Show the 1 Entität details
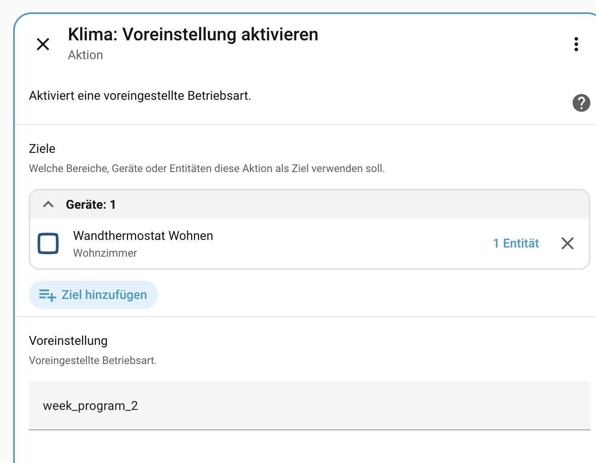Viewport: 596px width, 463px height. pos(516,243)
